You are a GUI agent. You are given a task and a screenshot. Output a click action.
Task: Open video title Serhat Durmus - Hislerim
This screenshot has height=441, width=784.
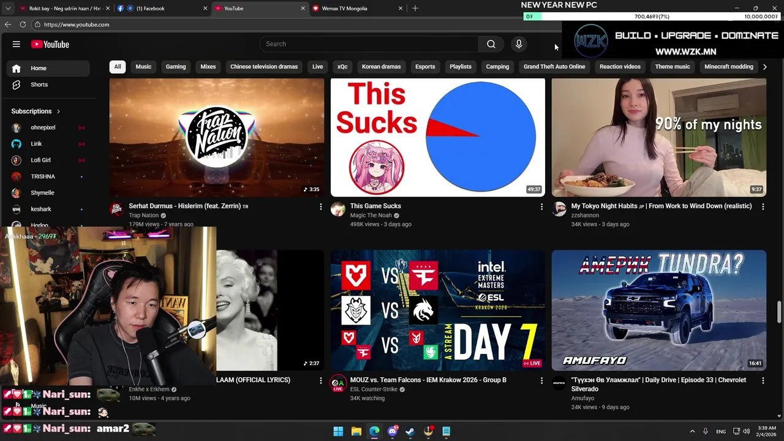tap(189, 206)
